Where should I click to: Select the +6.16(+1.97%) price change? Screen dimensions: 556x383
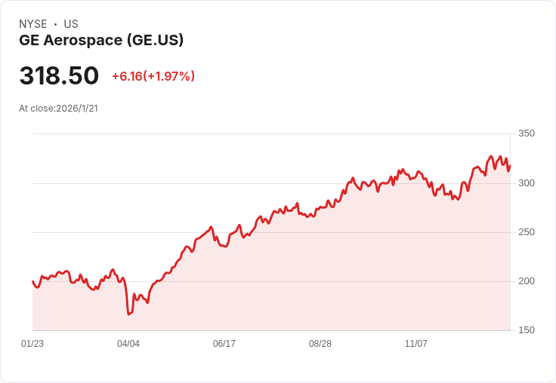pyautogui.click(x=153, y=76)
